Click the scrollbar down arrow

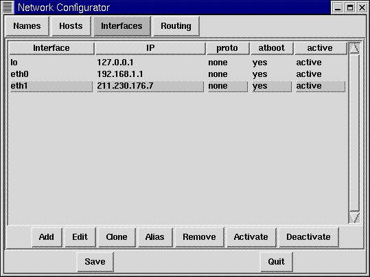(x=354, y=217)
